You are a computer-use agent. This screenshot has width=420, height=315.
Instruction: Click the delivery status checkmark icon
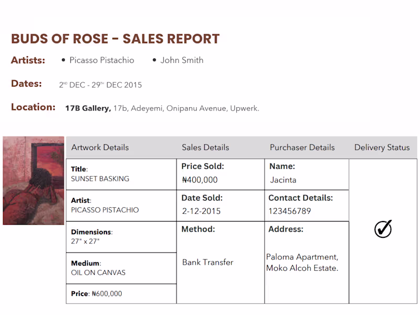pyautogui.click(x=383, y=229)
